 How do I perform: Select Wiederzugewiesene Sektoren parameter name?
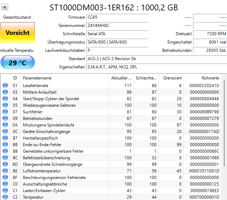click(x=49, y=105)
